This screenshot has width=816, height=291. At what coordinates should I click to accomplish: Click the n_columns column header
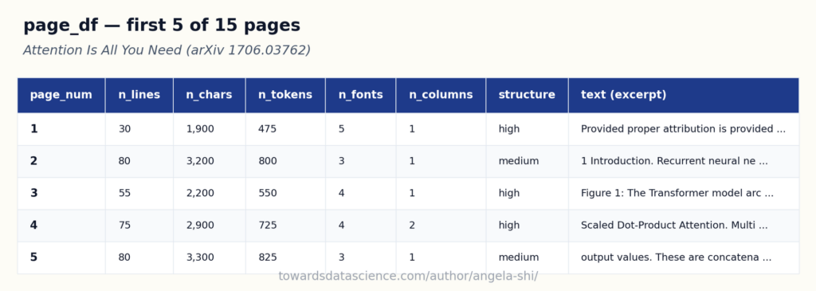(x=441, y=95)
